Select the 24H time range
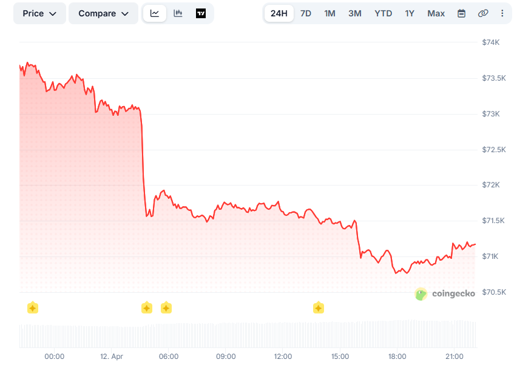Image resolution: width=517 pixels, height=365 pixels. pyautogui.click(x=279, y=13)
